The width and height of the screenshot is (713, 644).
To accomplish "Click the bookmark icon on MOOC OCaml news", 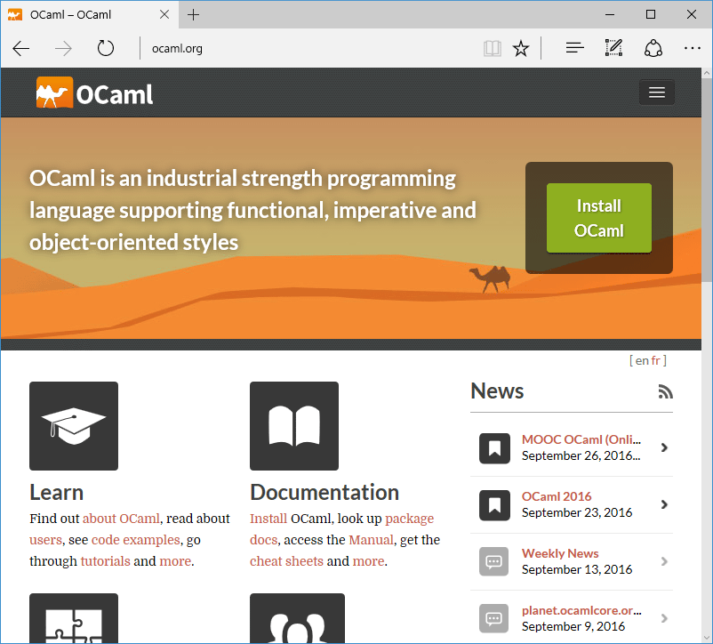I will (x=494, y=448).
